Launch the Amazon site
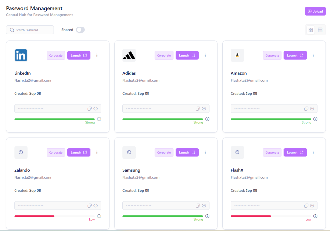The height and width of the screenshot is (231, 330). click(295, 55)
